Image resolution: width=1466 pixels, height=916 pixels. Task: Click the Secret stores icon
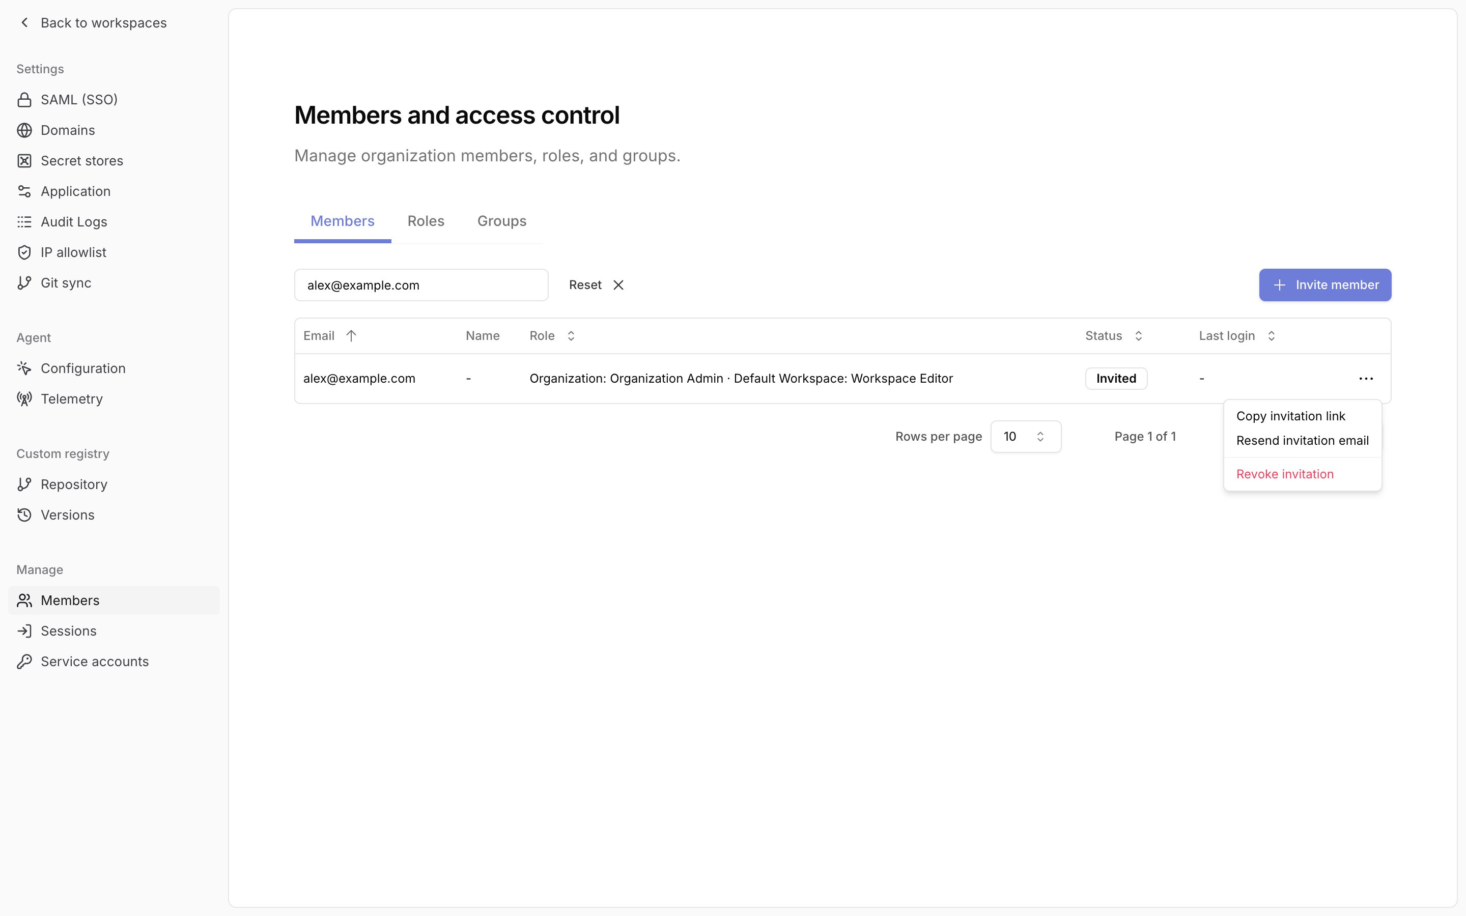click(x=24, y=160)
